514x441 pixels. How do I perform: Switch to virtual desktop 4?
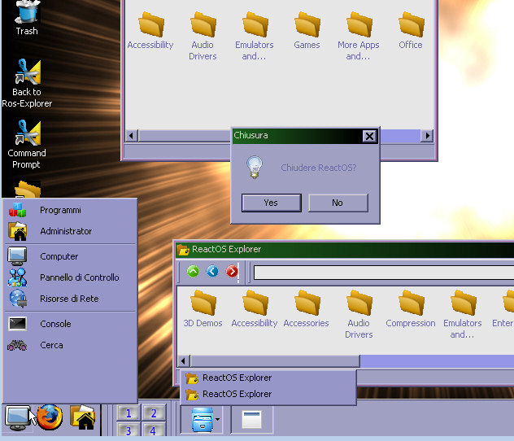tap(154, 430)
